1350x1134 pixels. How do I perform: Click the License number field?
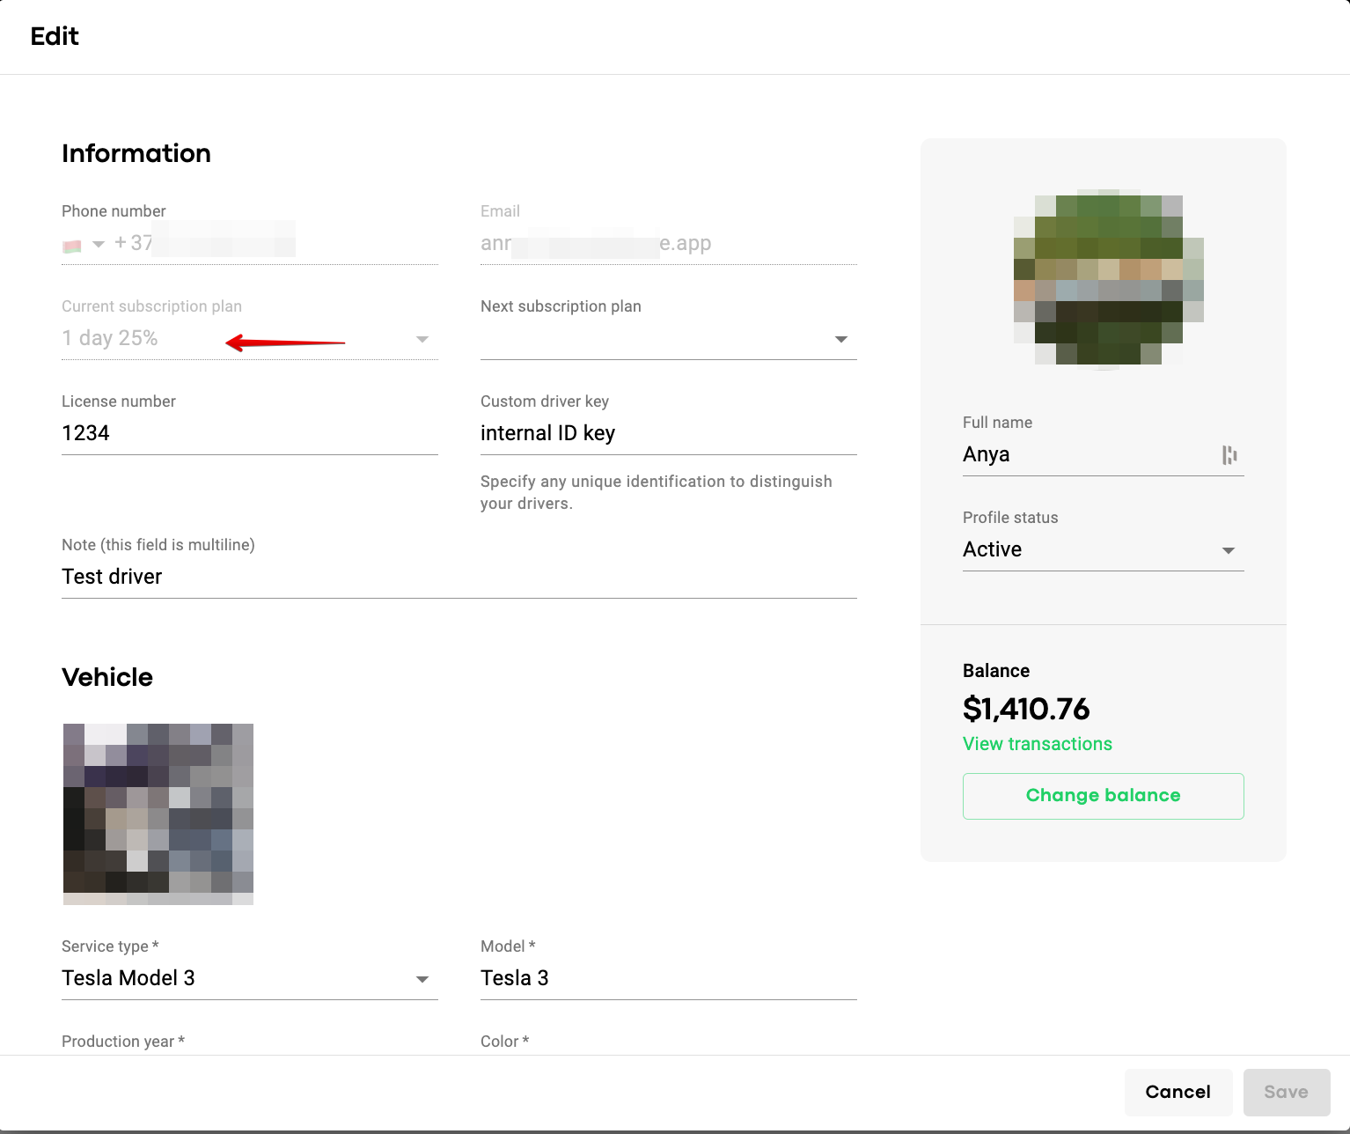250,433
